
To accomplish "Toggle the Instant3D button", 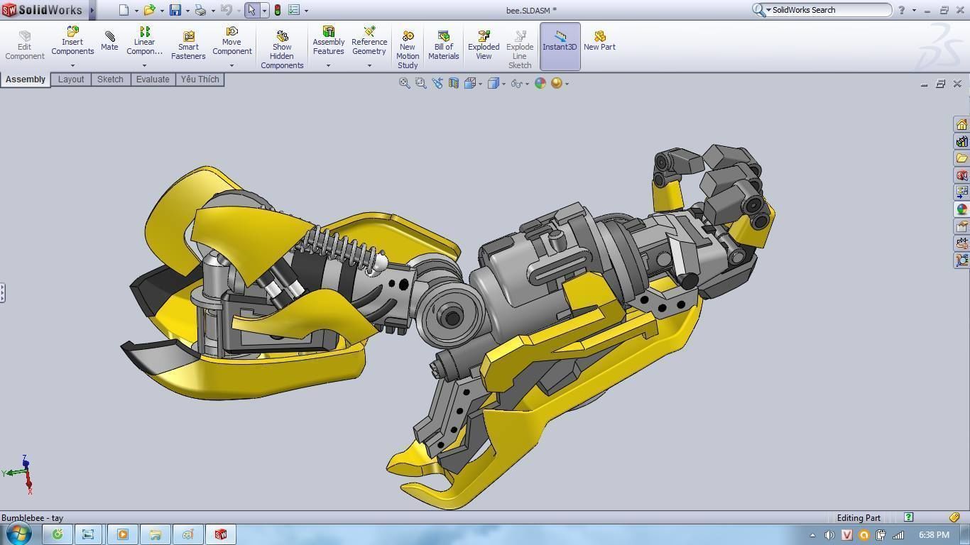I will pos(560,46).
